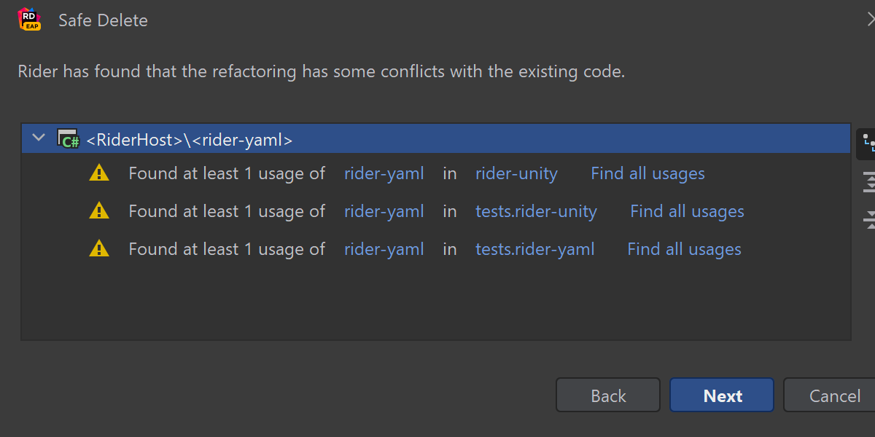
Task: Open the tests.rider-yaml project link
Action: [534, 249]
